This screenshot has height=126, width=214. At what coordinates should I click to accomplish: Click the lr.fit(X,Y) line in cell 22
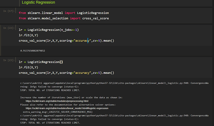[29, 35]
